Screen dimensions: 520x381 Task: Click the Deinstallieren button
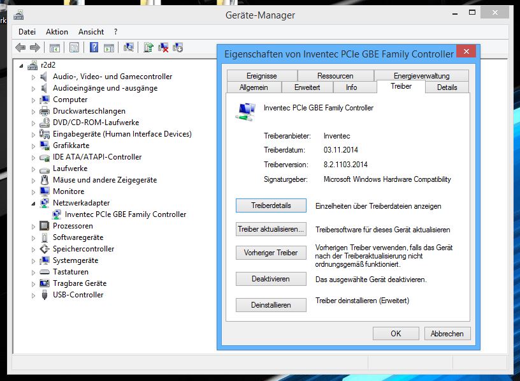pyautogui.click(x=271, y=305)
